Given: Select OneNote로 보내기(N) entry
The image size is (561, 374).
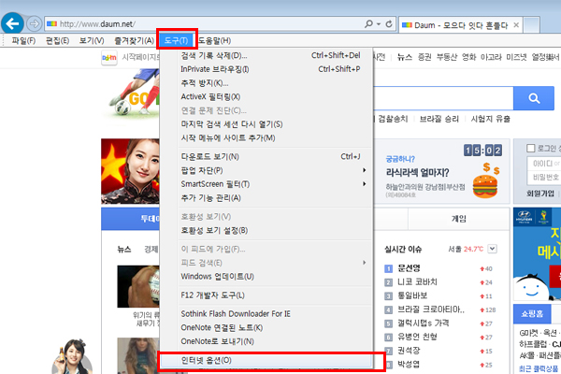Looking at the screenshot, I should click(x=266, y=341).
